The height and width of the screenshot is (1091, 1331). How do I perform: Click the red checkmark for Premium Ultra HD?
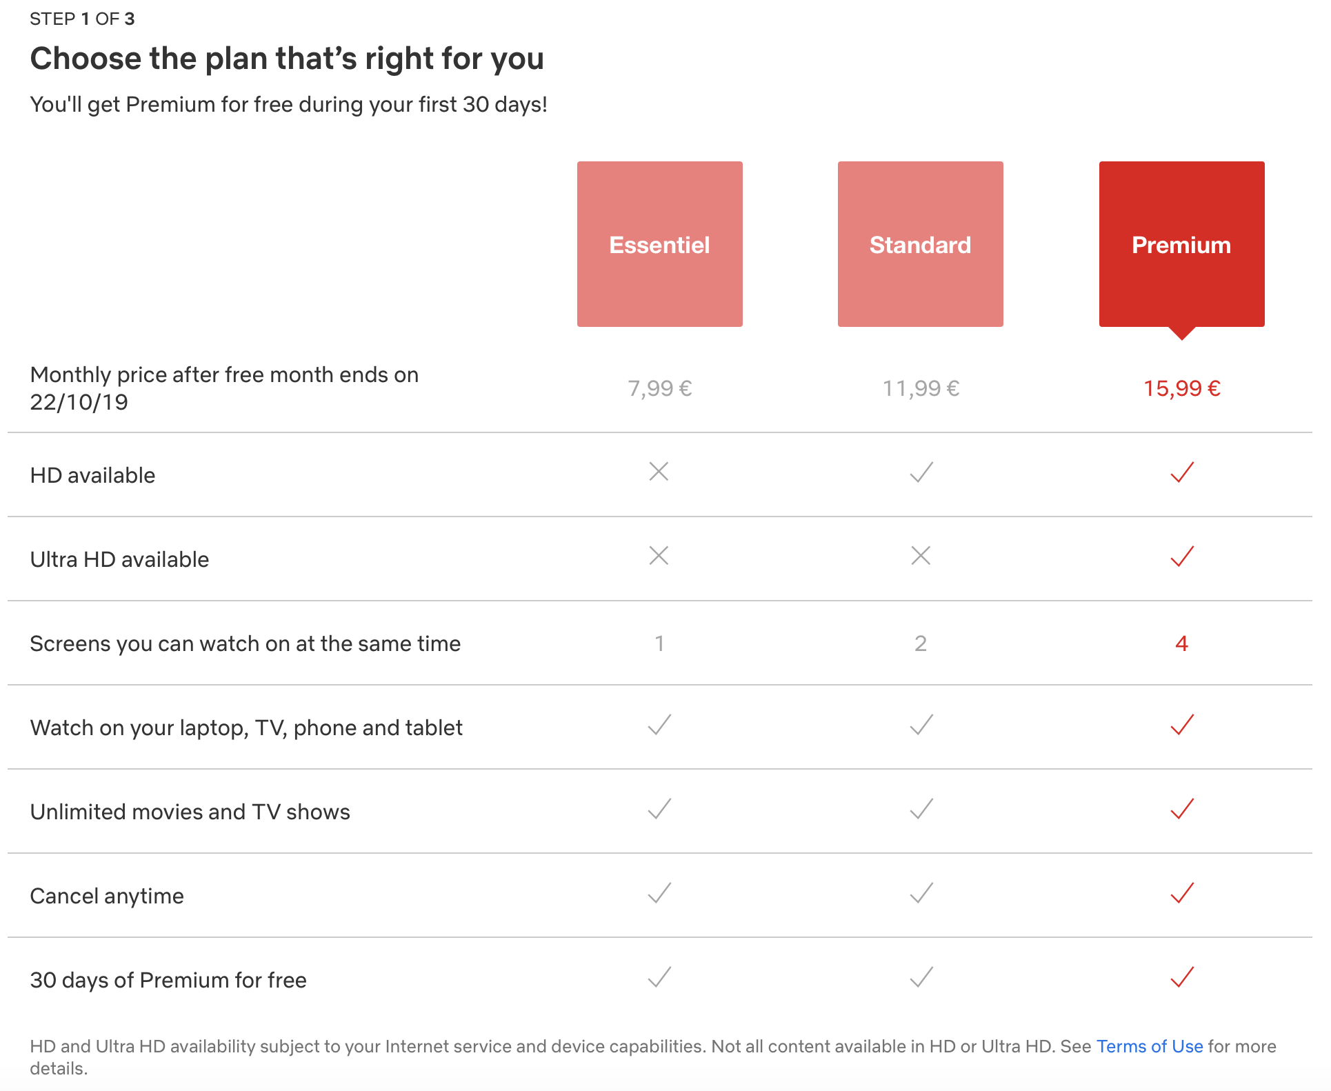tap(1182, 556)
